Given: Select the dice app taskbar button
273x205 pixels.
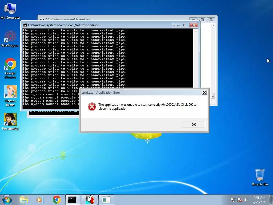Looking at the screenshot, I should pos(90,200).
